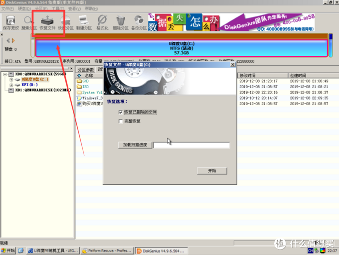The height and width of the screenshot is (255, 339).
Task: Click the 格式化 format toolbar icon
Action: click(102, 22)
